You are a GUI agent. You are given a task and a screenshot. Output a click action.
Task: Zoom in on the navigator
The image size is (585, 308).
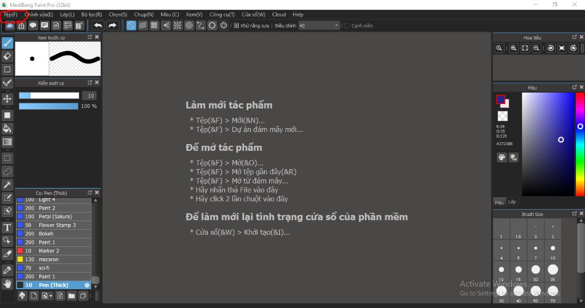514,48
